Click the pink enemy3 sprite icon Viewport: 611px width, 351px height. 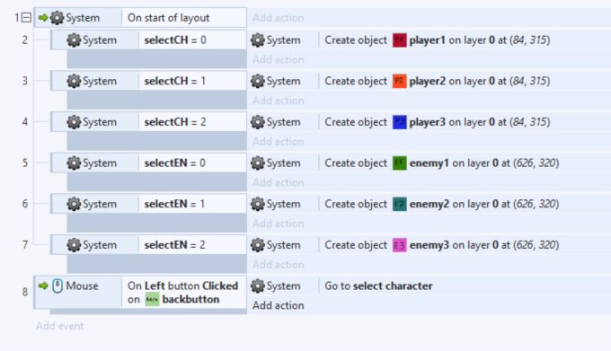coord(400,245)
